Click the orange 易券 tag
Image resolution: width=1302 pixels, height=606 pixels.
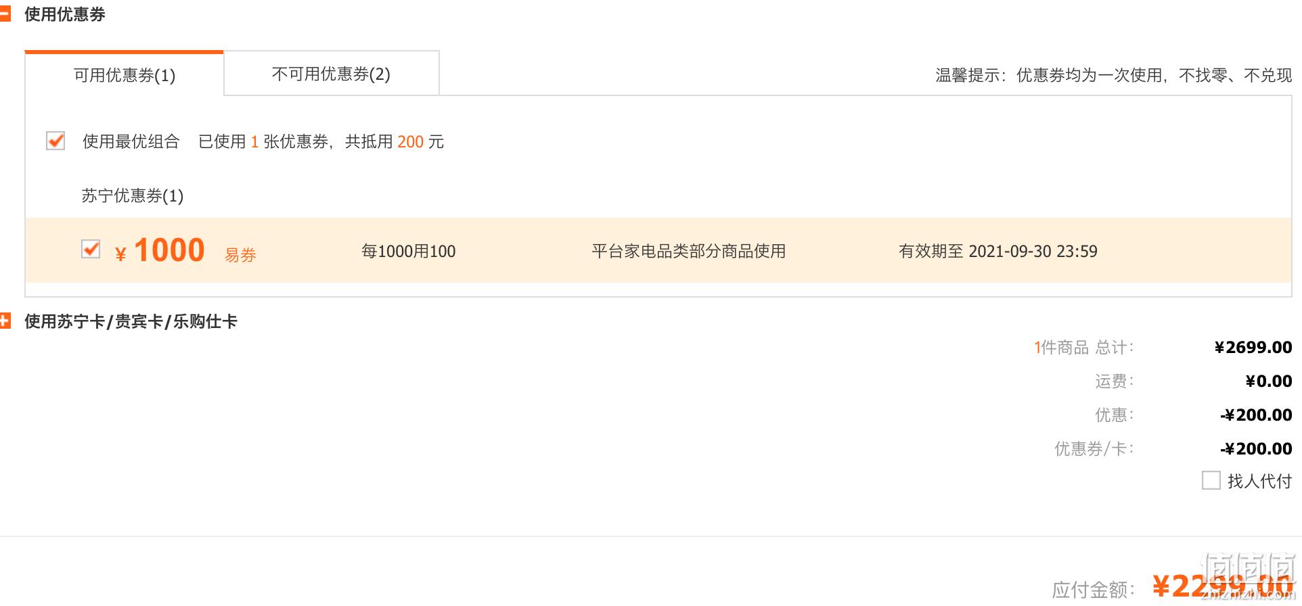click(240, 255)
